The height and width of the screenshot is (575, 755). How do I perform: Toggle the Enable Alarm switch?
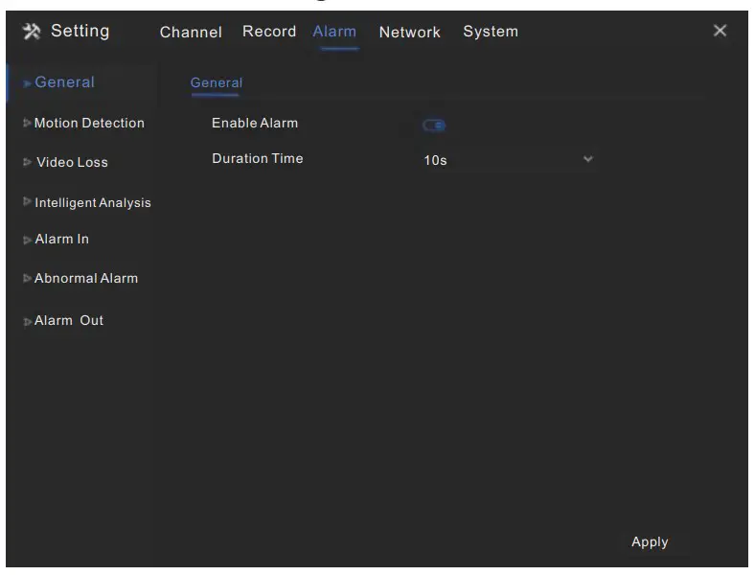point(435,125)
